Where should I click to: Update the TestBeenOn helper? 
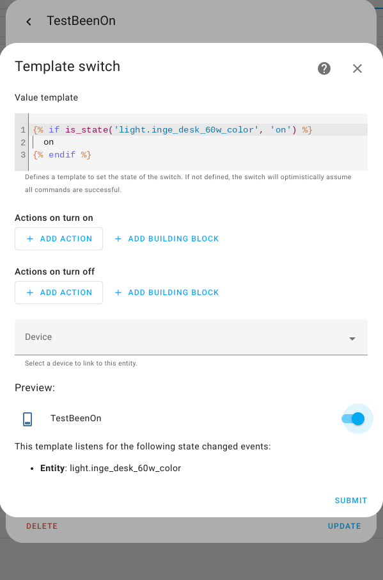tap(344, 526)
